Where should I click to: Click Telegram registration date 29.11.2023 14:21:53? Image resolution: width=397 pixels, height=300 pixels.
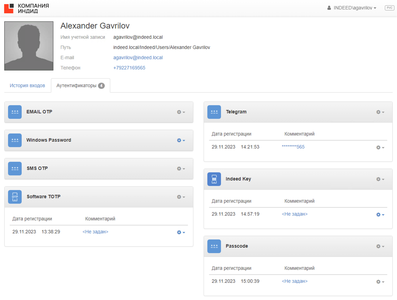(x=235, y=147)
